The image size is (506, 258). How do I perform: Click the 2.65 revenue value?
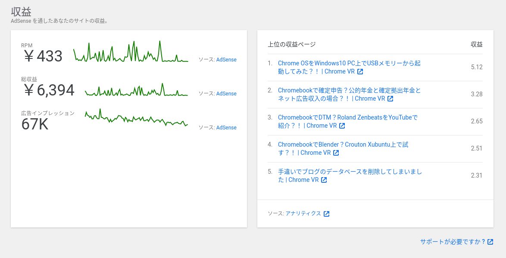[x=477, y=121]
